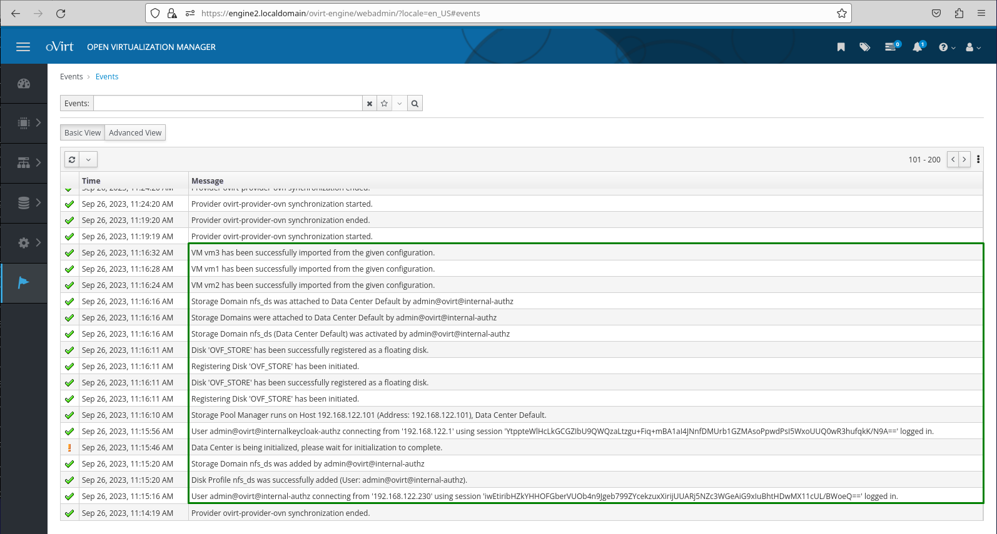
Task: Switch to Advanced View
Action: [x=135, y=133]
